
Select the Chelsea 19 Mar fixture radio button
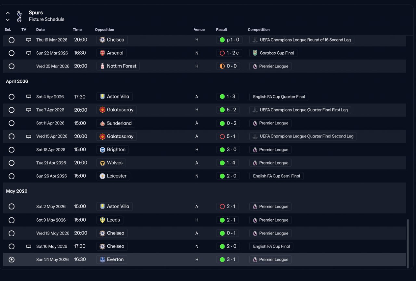pyautogui.click(x=11, y=40)
